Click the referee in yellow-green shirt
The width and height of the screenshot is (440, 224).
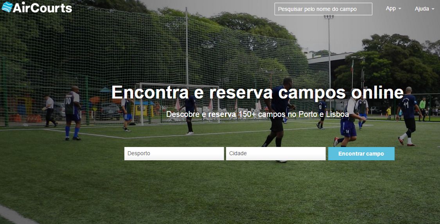point(423,109)
